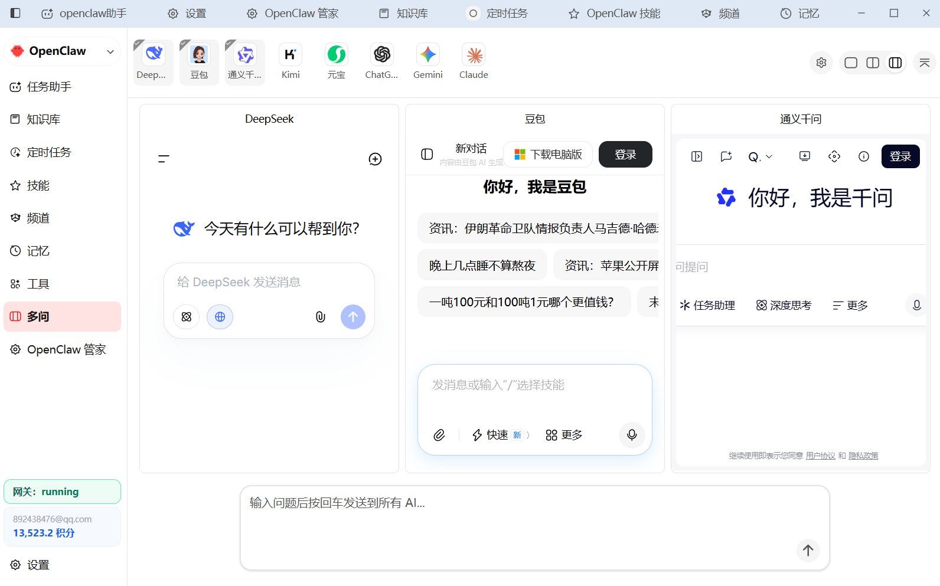This screenshot has width=940, height=586.
Task: Open 记忆 in sidebar
Action: coord(62,251)
